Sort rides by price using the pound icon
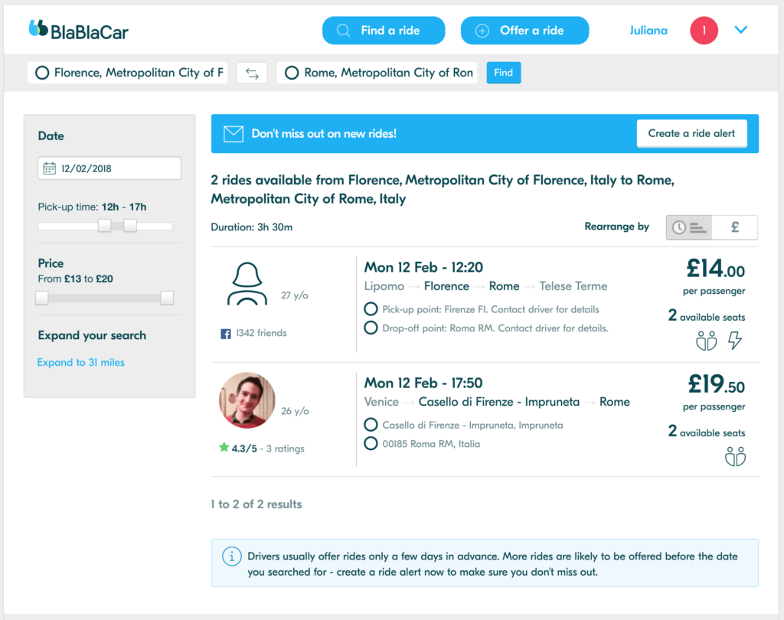 click(734, 227)
